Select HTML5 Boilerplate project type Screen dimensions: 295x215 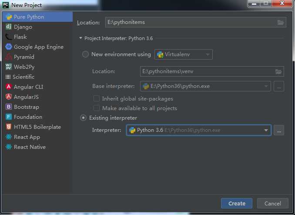coord(37,127)
